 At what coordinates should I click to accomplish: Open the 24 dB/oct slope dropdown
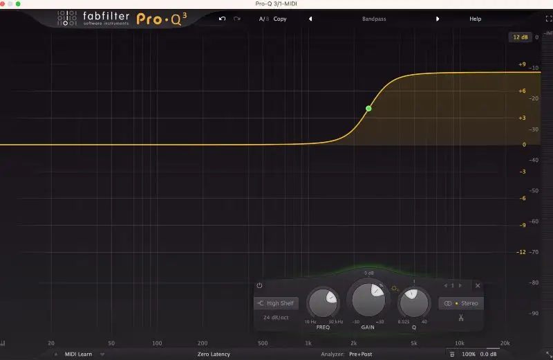point(276,318)
